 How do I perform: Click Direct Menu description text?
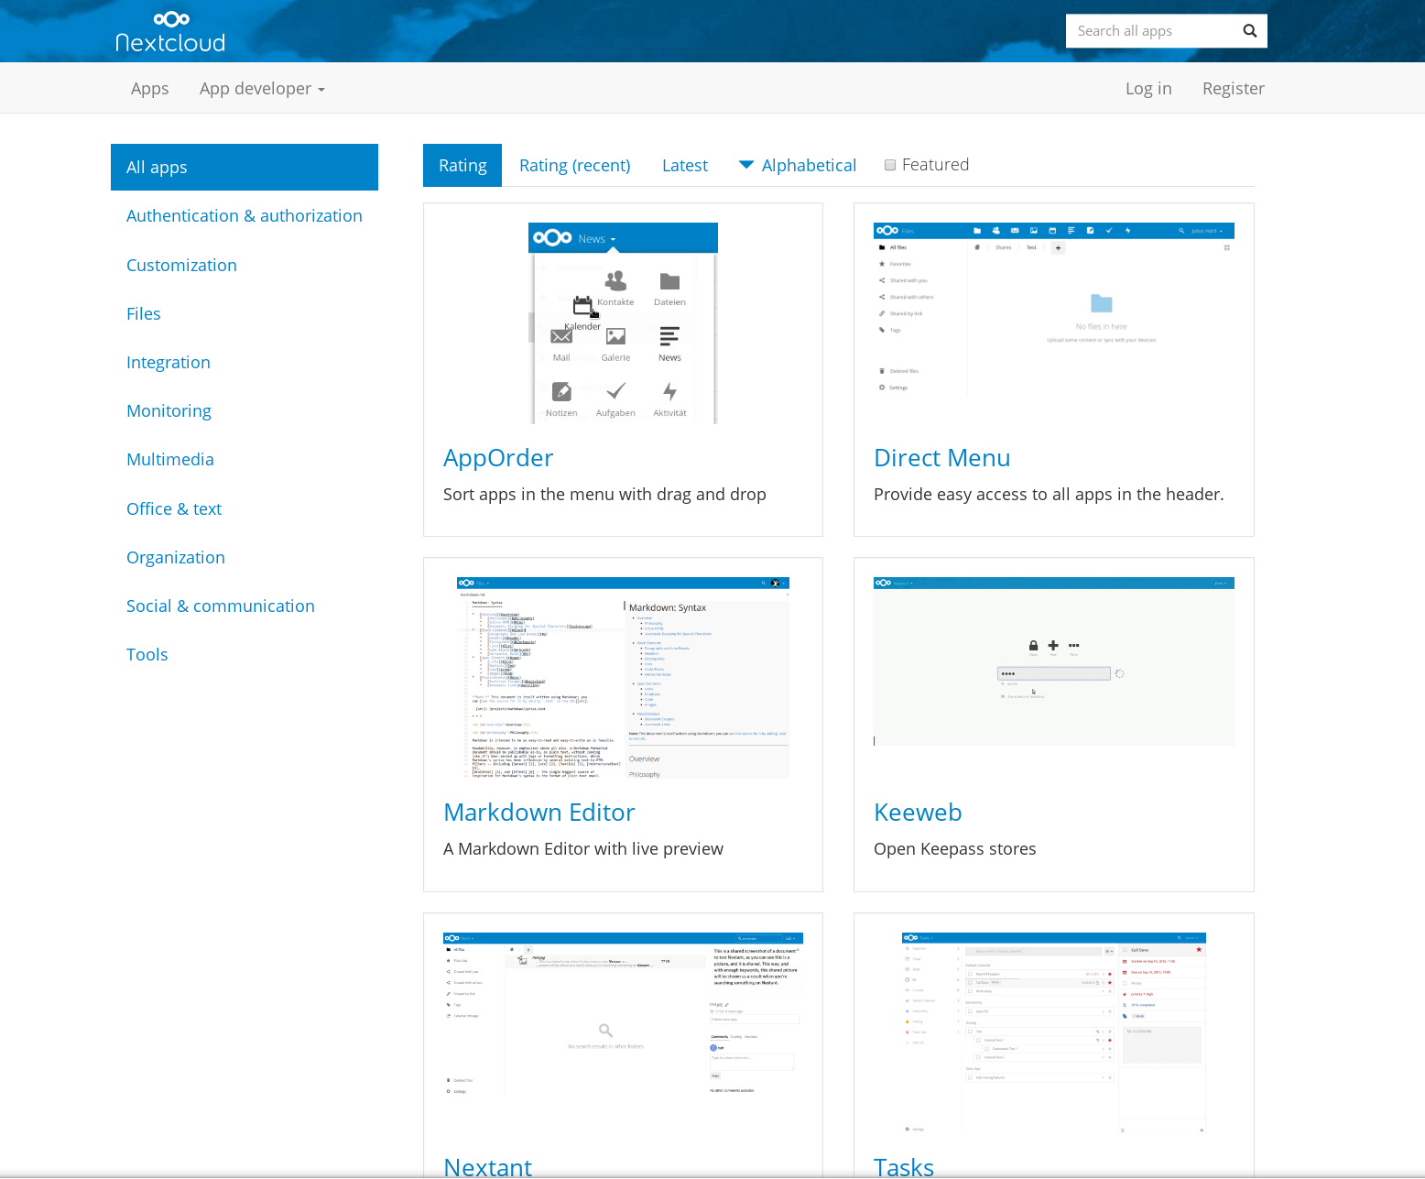point(1049,494)
